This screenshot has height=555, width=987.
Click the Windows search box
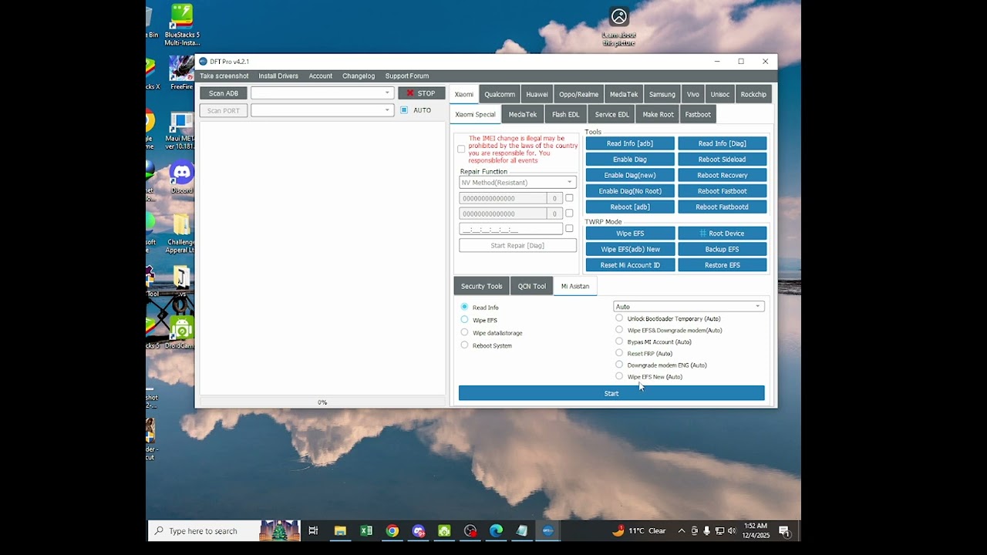click(203, 531)
